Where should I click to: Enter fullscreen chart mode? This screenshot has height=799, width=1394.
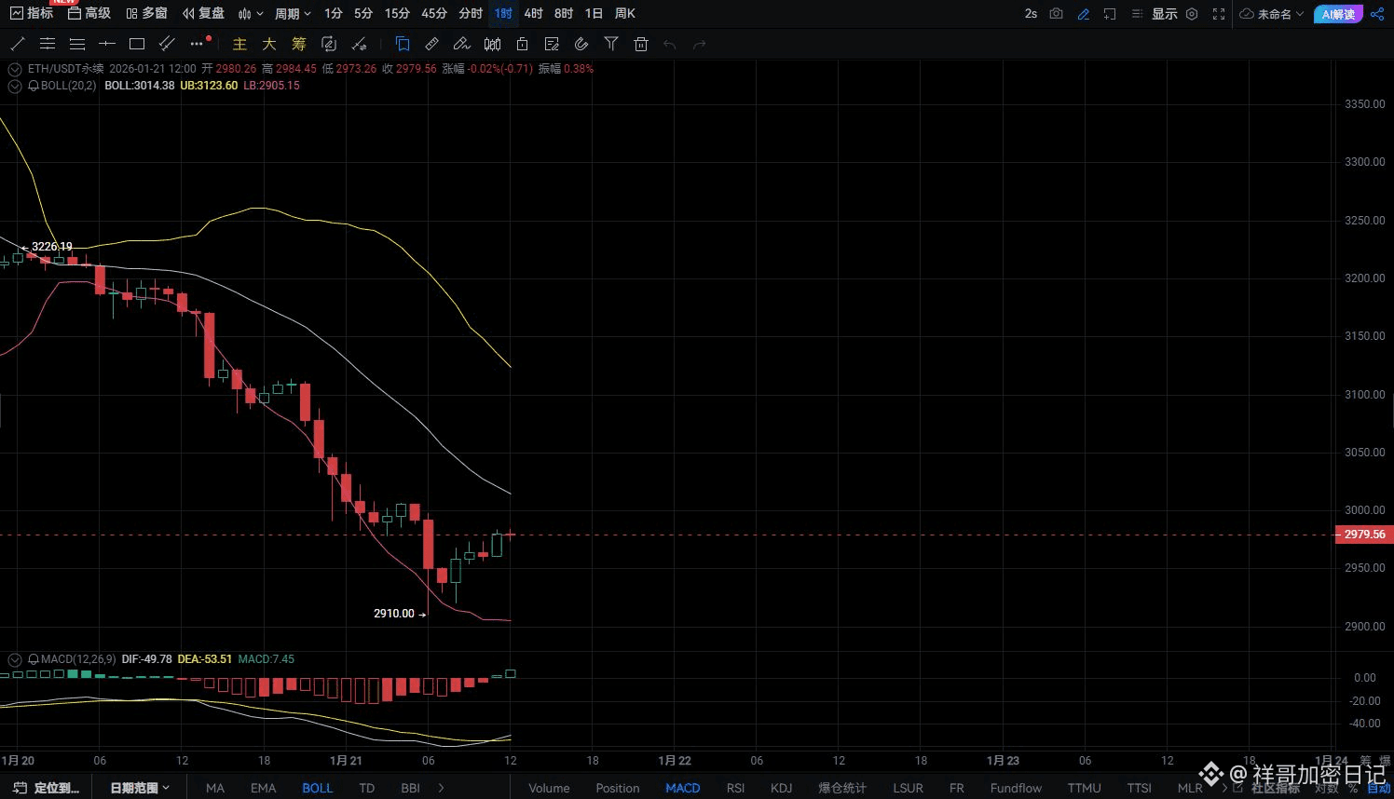tap(1219, 14)
